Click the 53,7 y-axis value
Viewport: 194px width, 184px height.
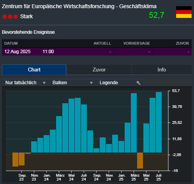tap(176, 91)
